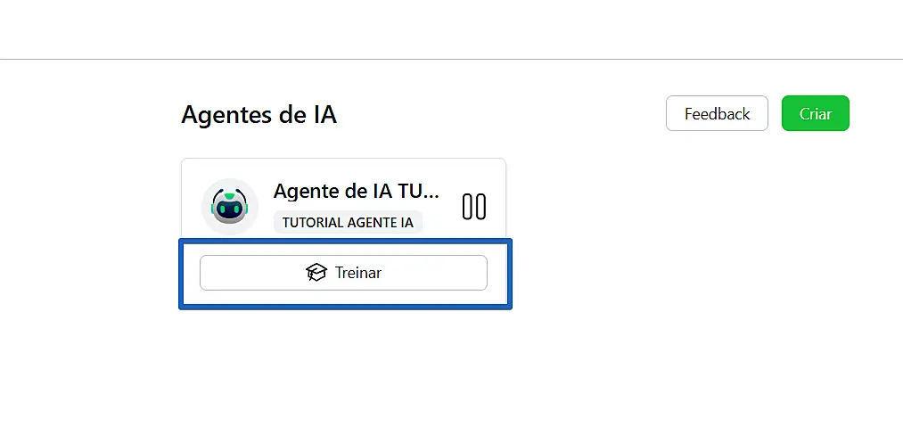Click the Feedback text label
Viewport: 903px width, 435px height.
point(717,113)
